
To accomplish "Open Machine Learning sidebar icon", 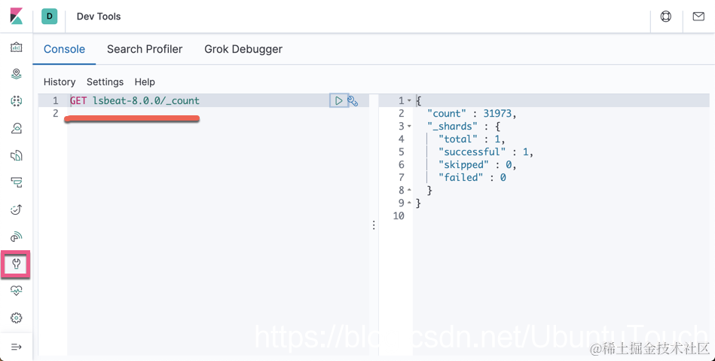I will [16, 101].
